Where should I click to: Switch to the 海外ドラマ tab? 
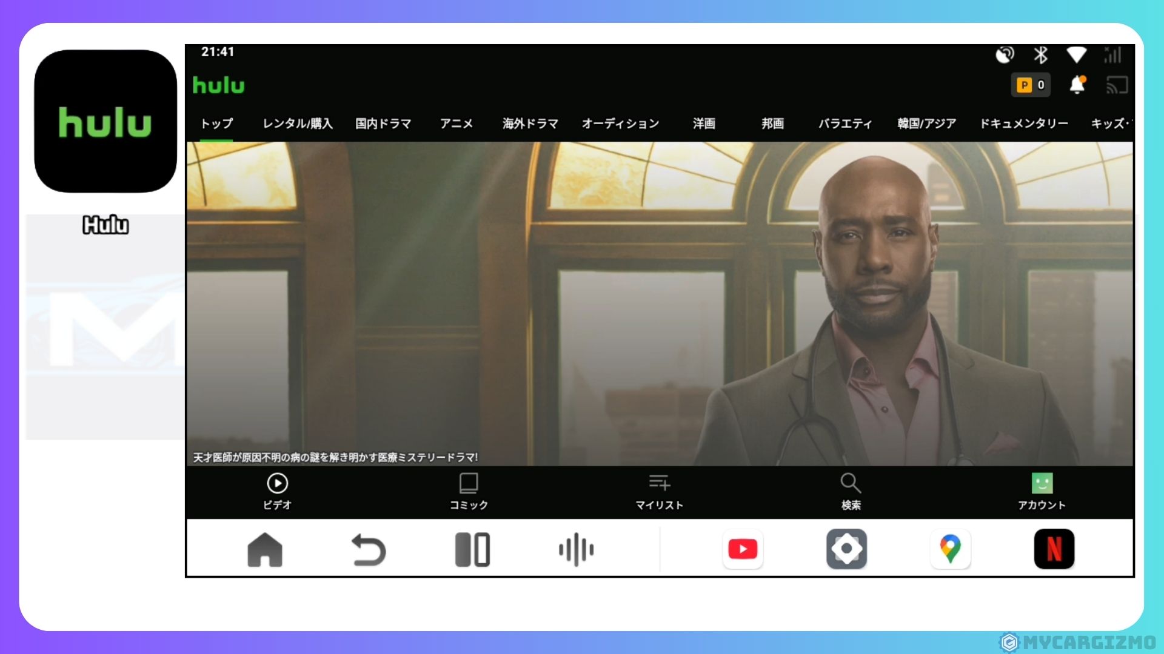(x=530, y=124)
